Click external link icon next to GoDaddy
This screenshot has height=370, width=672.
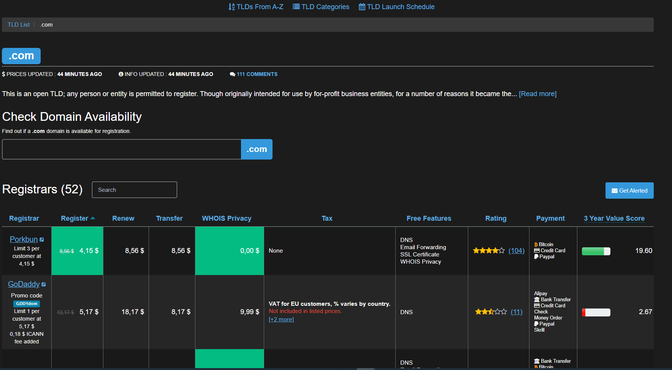point(44,285)
